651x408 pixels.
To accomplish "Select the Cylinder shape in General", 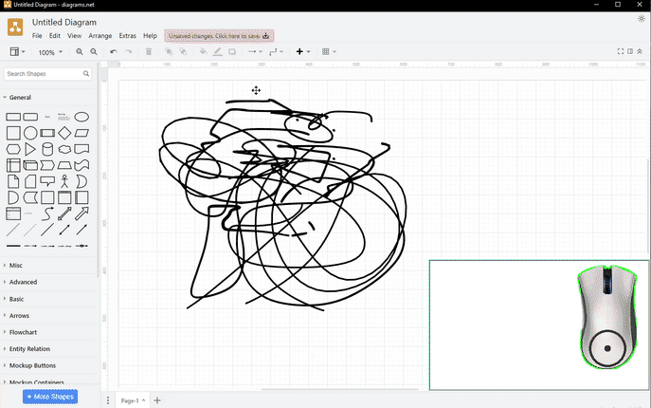I will pos(47,149).
